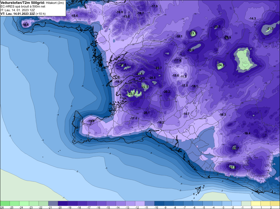The height and width of the screenshot is (209, 280).
Task: Click the -17.8 temperature label
Action: point(178,61)
